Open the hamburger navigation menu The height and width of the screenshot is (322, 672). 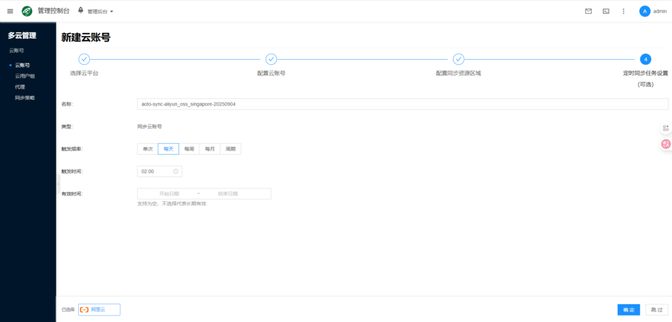10,11
